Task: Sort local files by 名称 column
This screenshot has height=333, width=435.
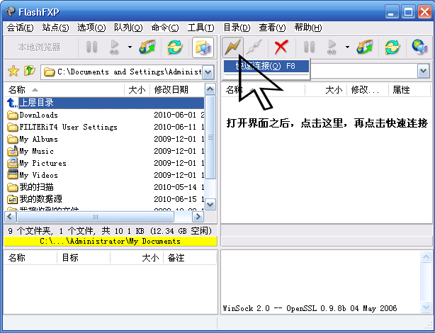Action: coord(64,90)
